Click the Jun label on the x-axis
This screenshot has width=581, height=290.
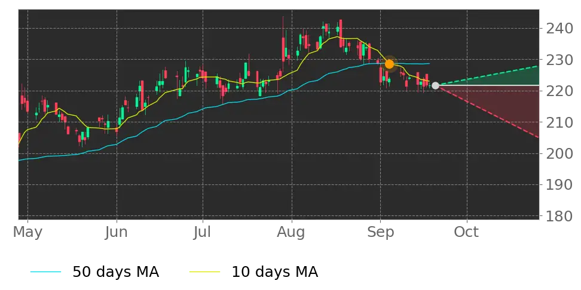pyautogui.click(x=117, y=232)
